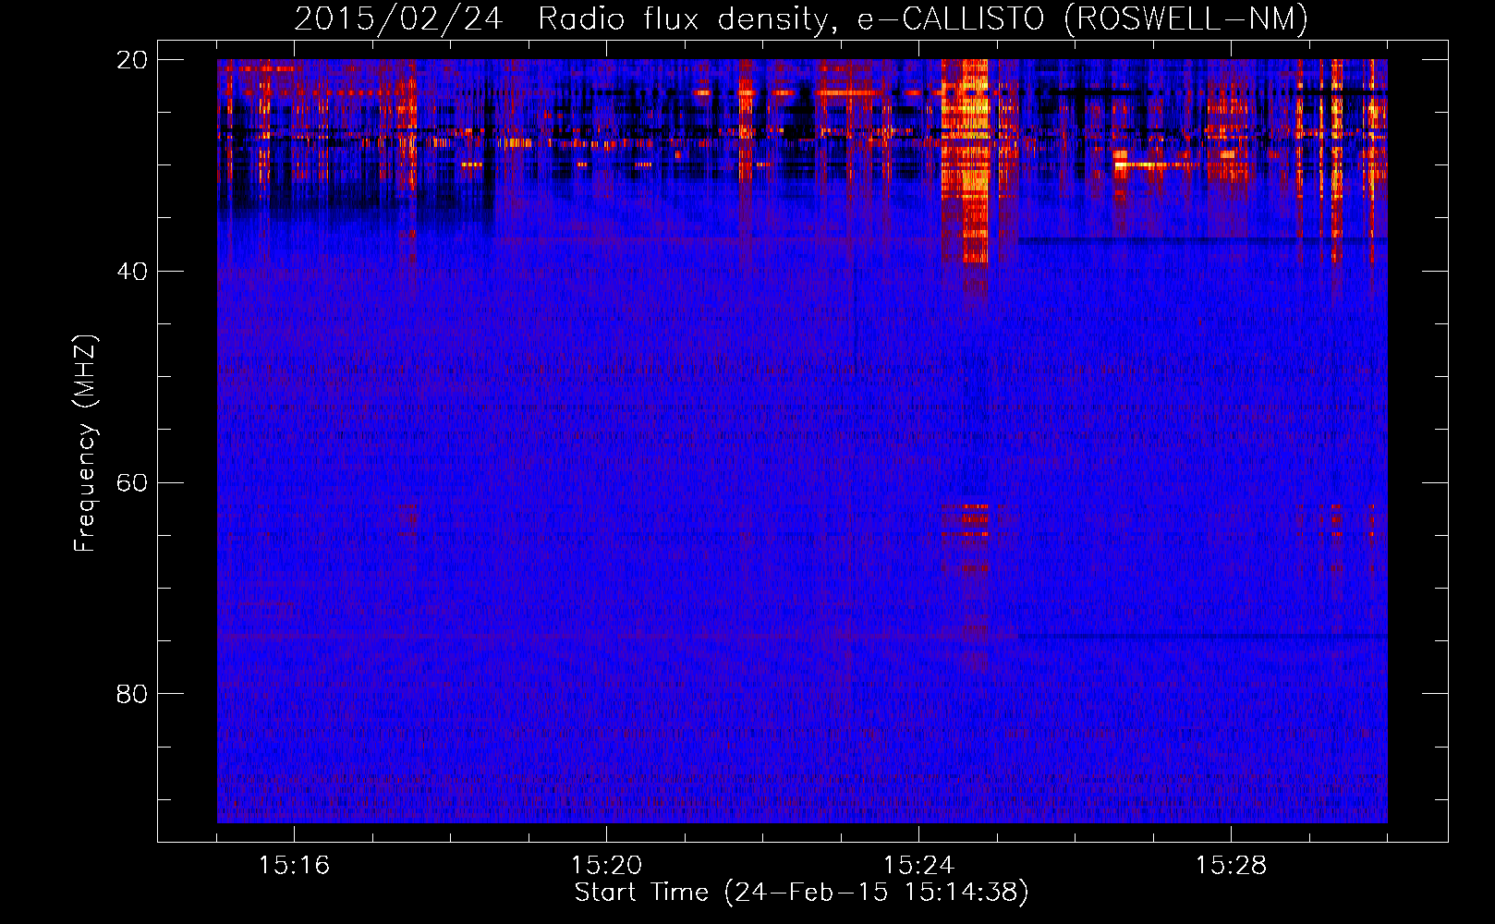Image resolution: width=1495 pixels, height=924 pixels.
Task: Click the "15:28" time tick label
Action: [x=1231, y=866]
